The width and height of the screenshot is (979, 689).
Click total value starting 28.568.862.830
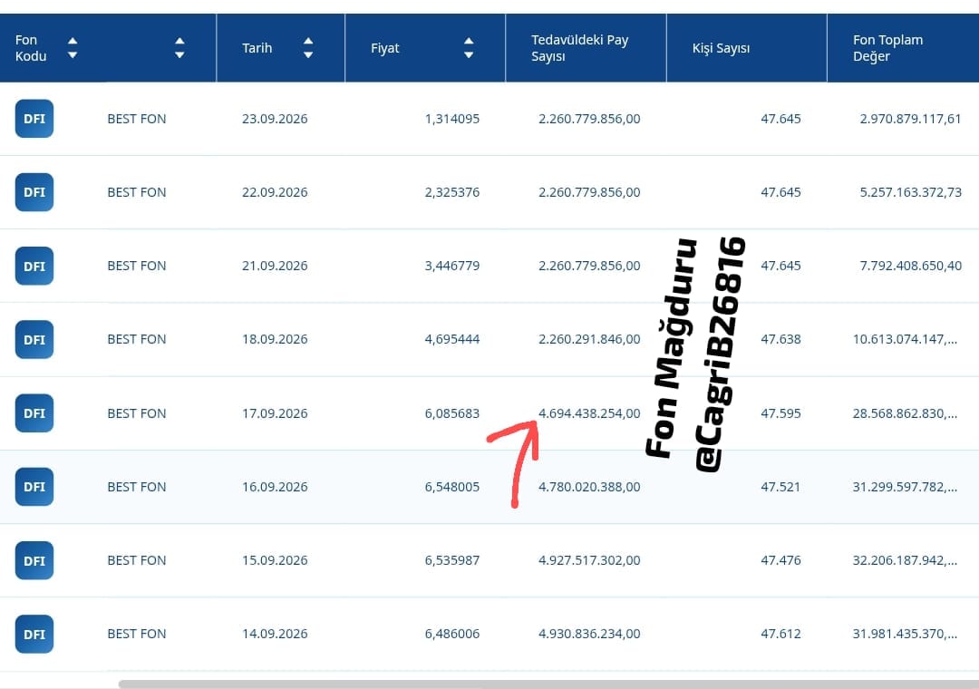(905, 412)
